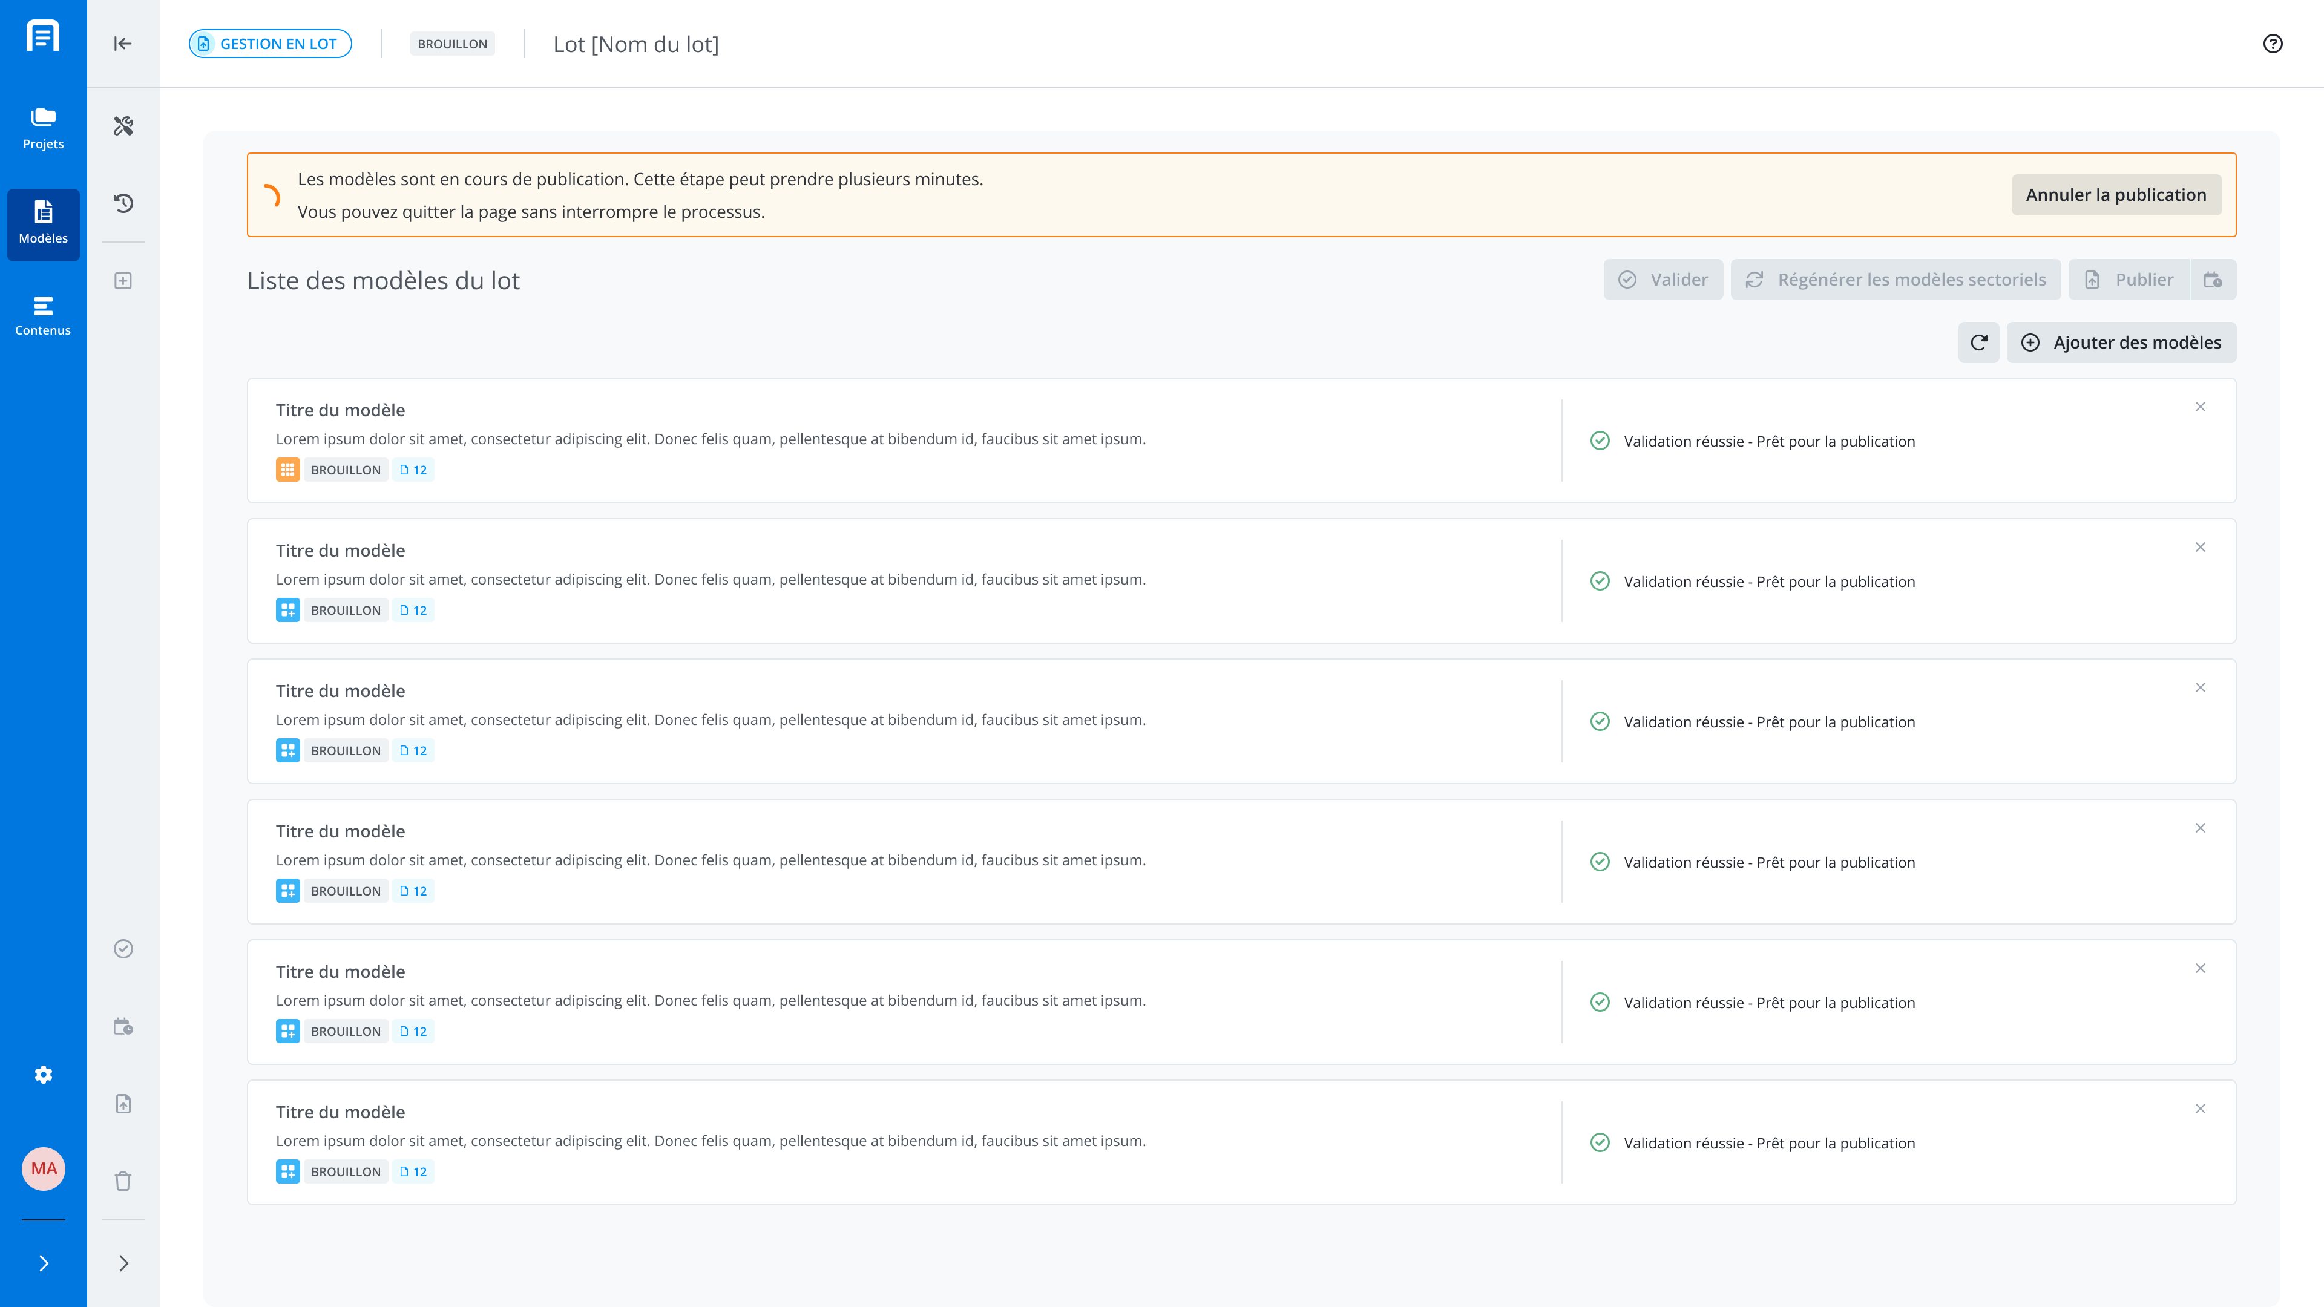The height and width of the screenshot is (1307, 2324).
Task: Click the GESTION EN LOT tag
Action: coord(270,44)
